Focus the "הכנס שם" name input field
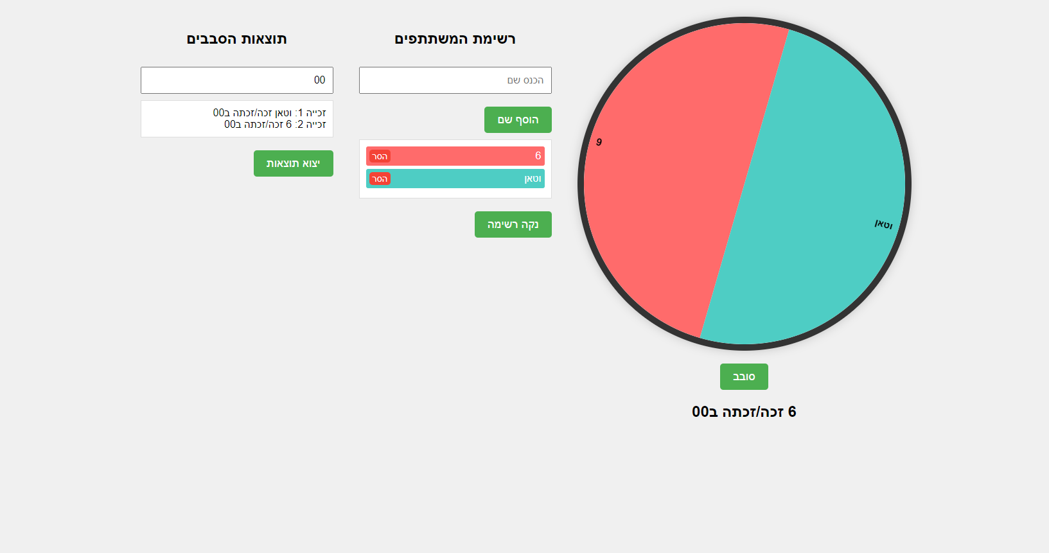 point(455,80)
